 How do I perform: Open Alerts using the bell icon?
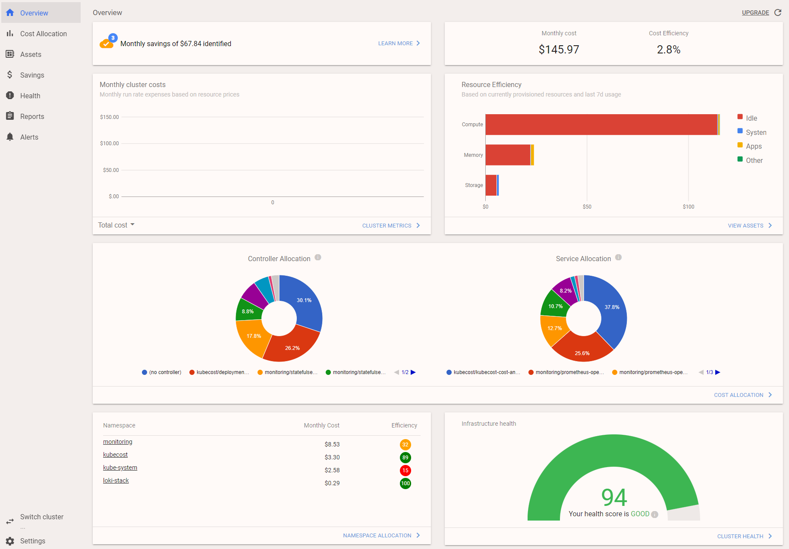pos(9,137)
